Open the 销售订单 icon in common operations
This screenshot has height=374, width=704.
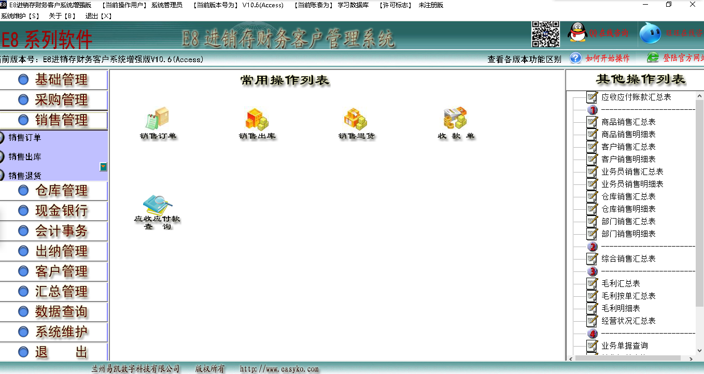pos(158,124)
